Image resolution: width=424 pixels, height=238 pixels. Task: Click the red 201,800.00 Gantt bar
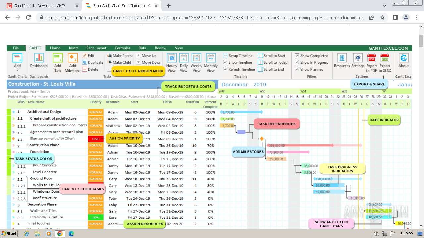(x=300, y=145)
